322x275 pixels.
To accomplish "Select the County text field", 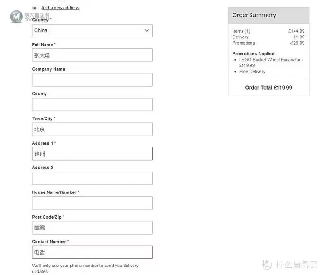I will tap(92, 104).
